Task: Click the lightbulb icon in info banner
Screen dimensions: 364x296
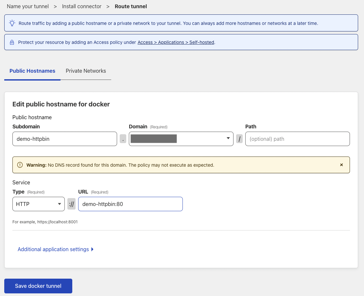Action: [12, 23]
